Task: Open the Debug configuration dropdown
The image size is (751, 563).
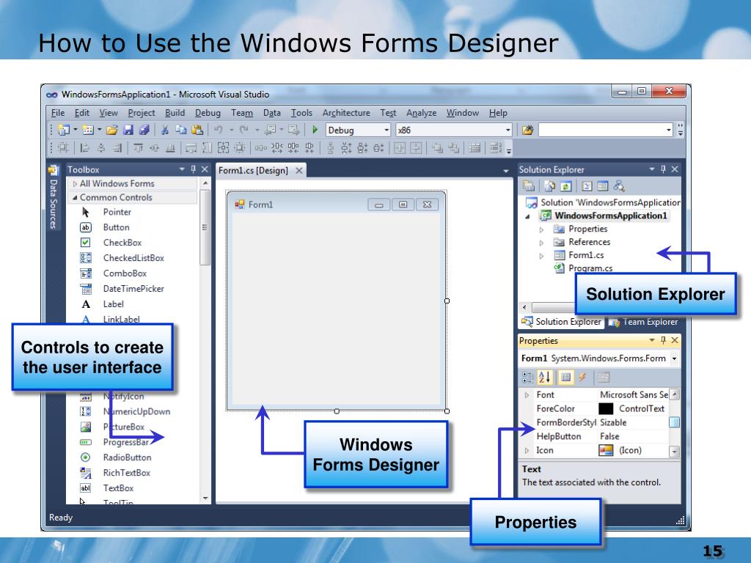Action: 386,130
